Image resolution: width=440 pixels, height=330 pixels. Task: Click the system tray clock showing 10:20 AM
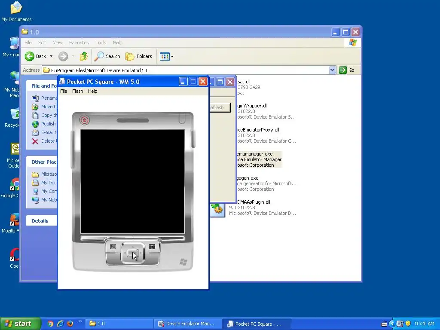coord(424,324)
